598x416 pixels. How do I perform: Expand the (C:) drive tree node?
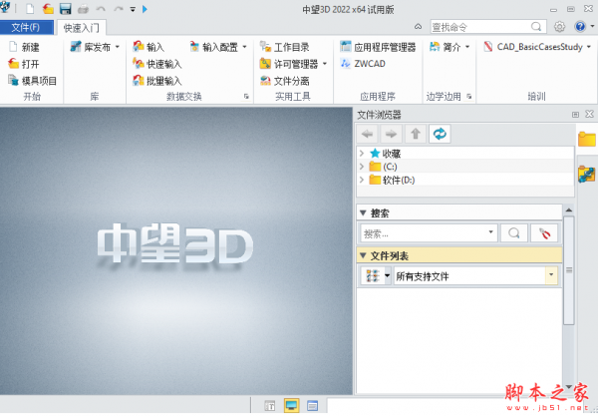click(x=362, y=167)
